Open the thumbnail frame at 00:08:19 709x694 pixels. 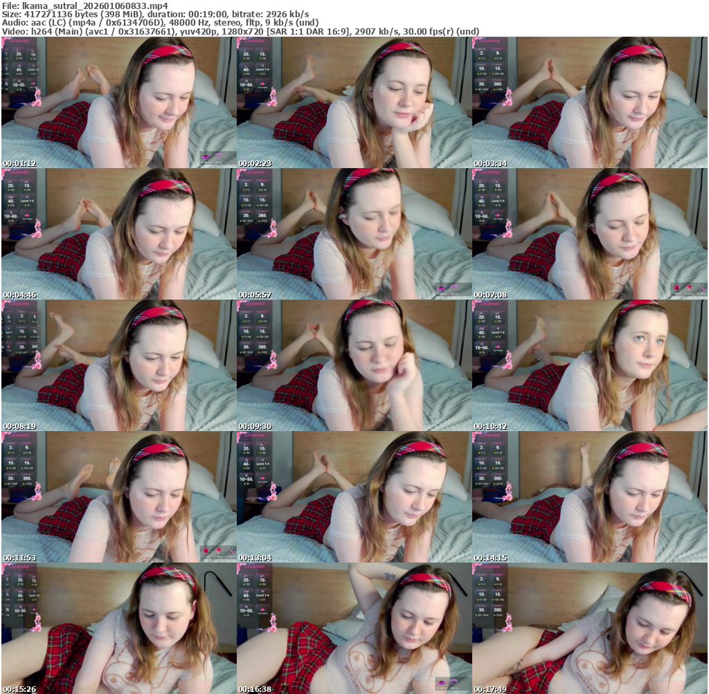click(118, 365)
